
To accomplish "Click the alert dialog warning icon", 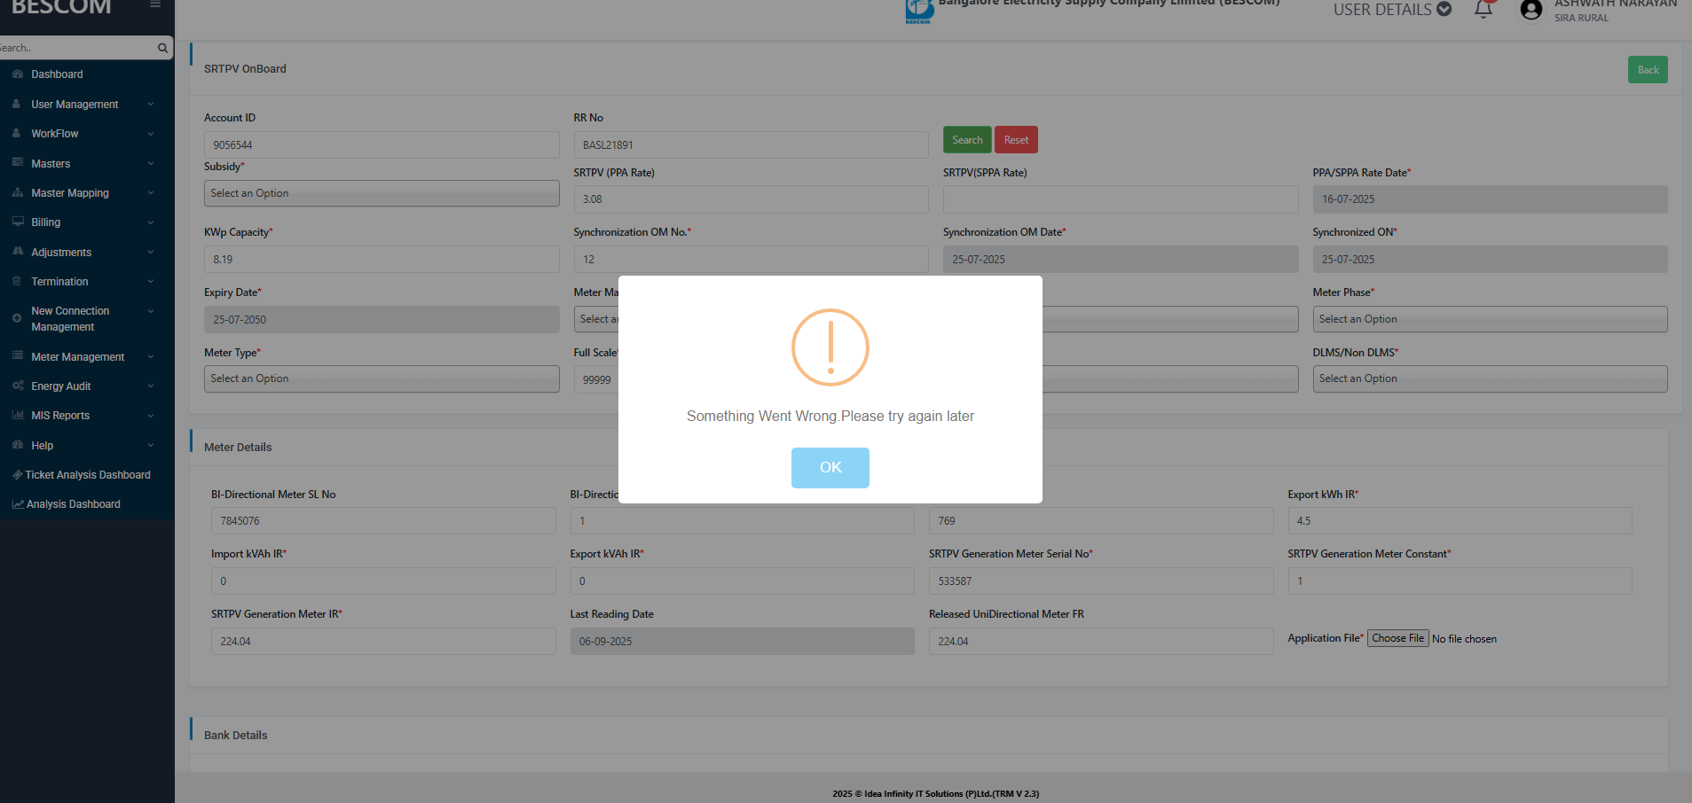I will 830,347.
